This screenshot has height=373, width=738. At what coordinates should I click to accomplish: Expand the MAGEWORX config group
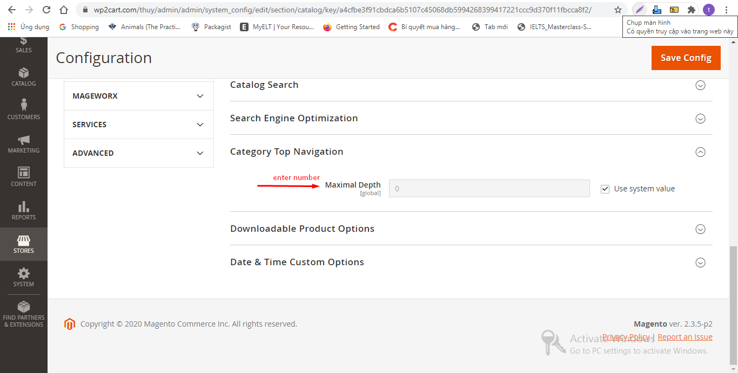click(138, 96)
